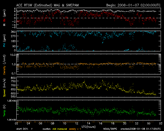The image size is (164, 131).
Task: Click the '00' hour label on the time axis
Action: 149,123
